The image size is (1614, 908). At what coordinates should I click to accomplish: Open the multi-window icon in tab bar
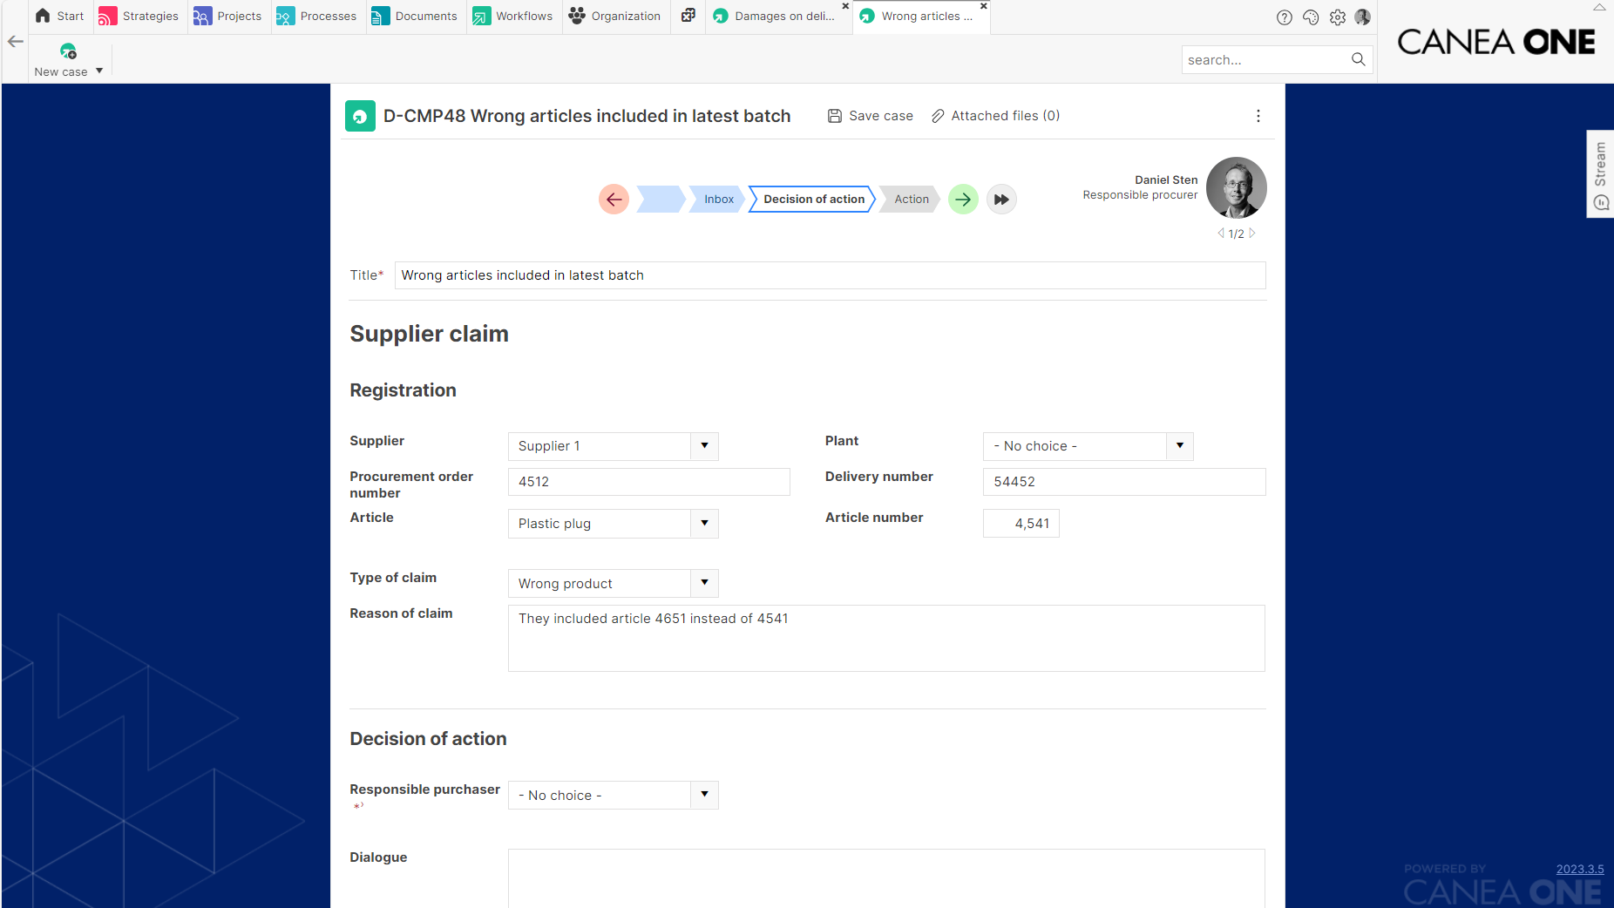pyautogui.click(x=688, y=16)
